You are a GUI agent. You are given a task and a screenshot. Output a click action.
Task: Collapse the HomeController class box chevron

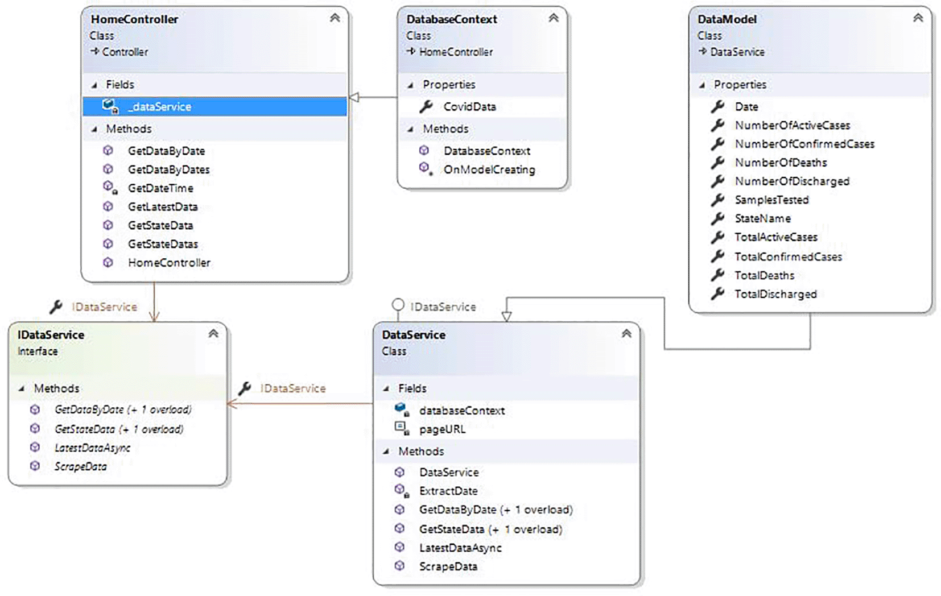tap(335, 18)
